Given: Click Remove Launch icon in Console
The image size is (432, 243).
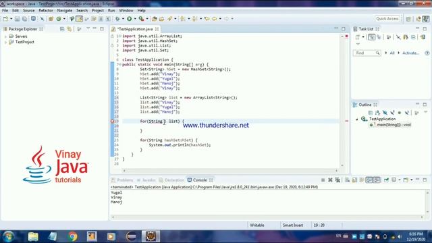Looking at the screenshot, I should pos(330,180).
